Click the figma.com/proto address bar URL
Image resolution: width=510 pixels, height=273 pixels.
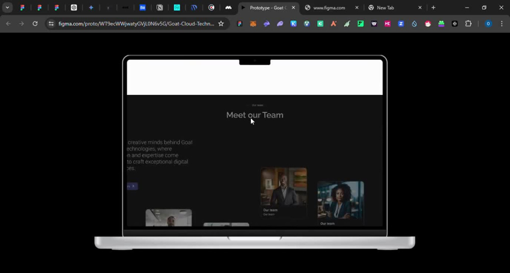[x=136, y=23]
